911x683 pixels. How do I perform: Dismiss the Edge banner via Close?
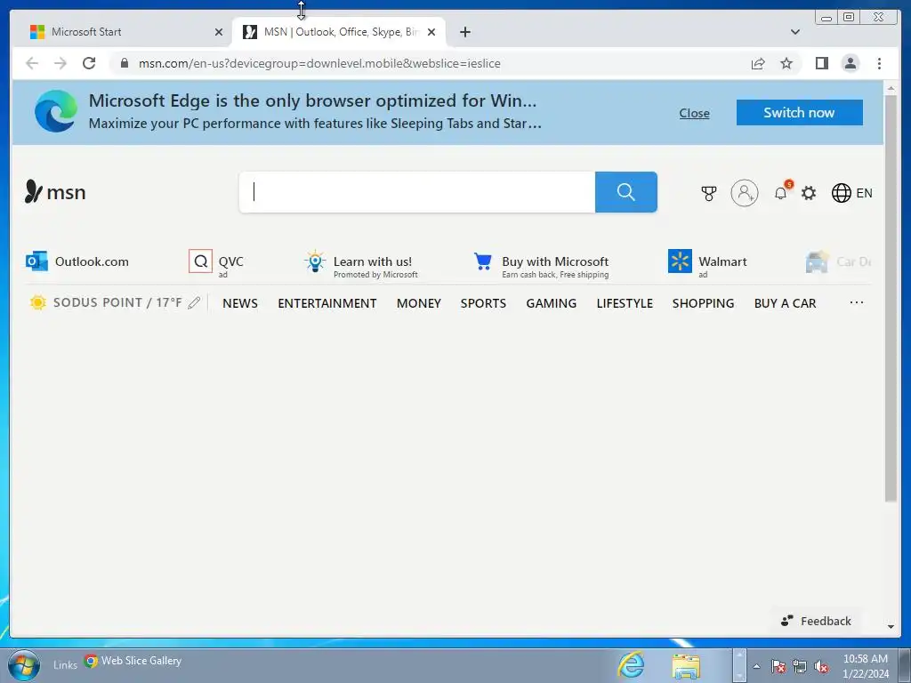click(x=694, y=113)
